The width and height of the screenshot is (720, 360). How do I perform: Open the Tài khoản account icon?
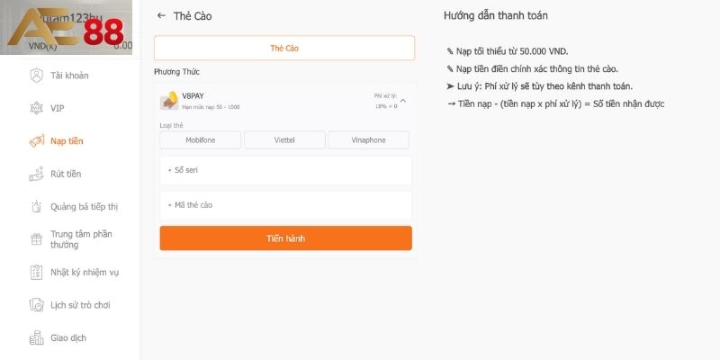point(36,76)
